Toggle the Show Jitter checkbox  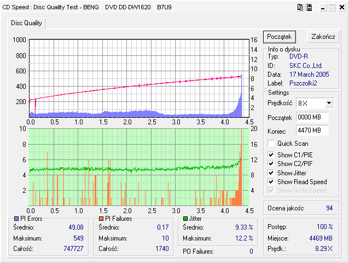(x=271, y=173)
